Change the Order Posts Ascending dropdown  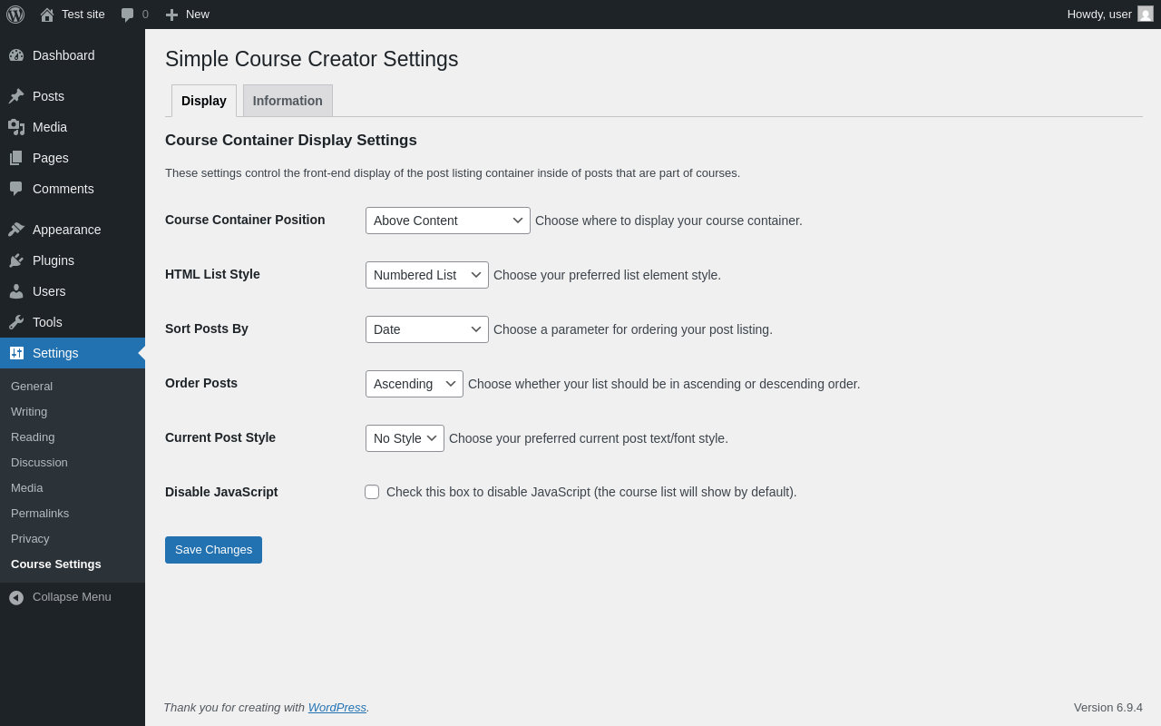pyautogui.click(x=415, y=384)
